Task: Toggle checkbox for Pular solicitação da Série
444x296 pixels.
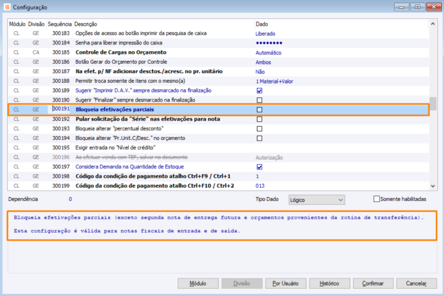Action: pyautogui.click(x=259, y=119)
